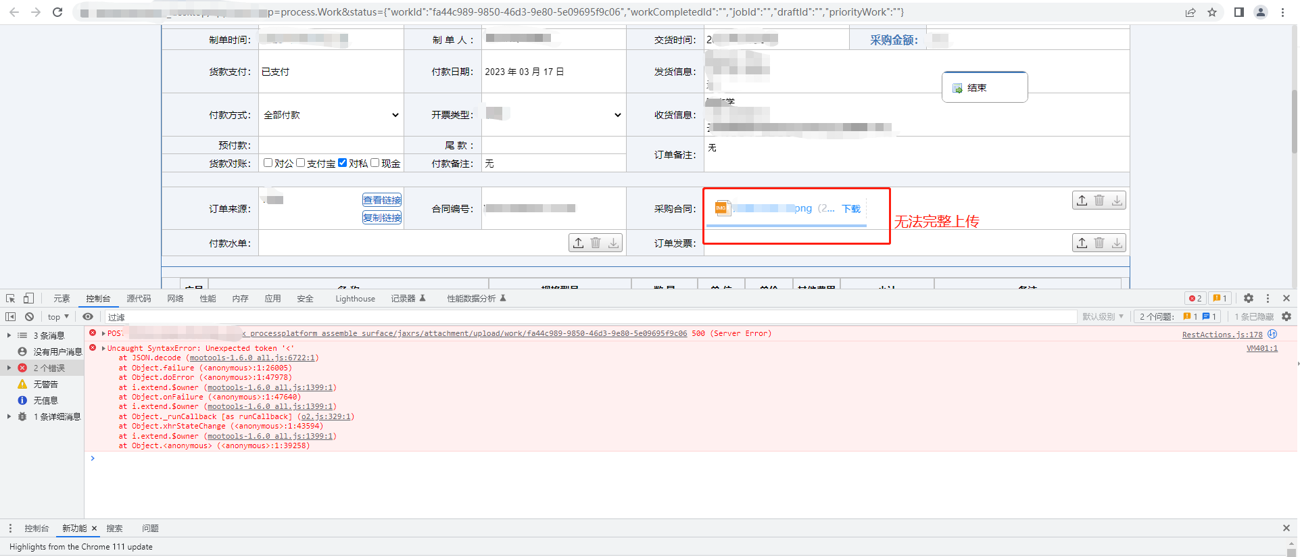Screen dimensions: 1300x557
Task: Click network request icon beside RestActions.js:178
Action: [1272, 334]
